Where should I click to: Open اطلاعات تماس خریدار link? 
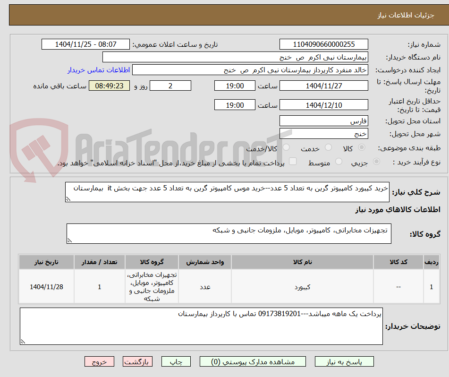pyautogui.click(x=99, y=70)
